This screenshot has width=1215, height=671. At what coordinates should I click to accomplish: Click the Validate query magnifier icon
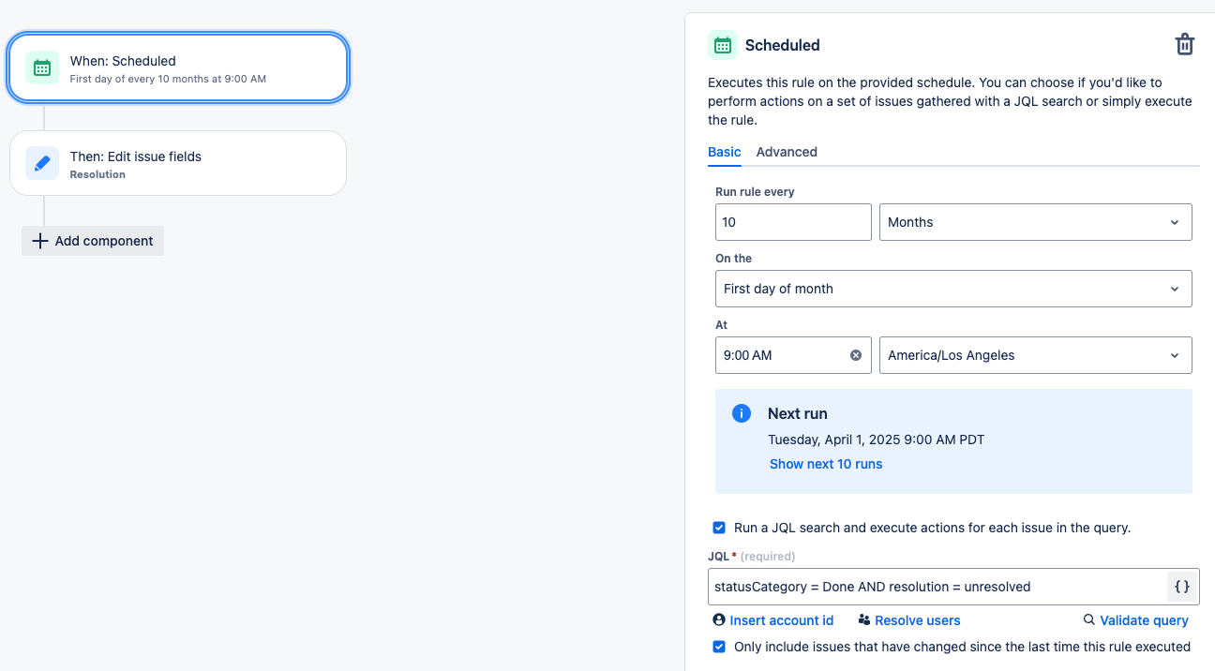click(1088, 619)
